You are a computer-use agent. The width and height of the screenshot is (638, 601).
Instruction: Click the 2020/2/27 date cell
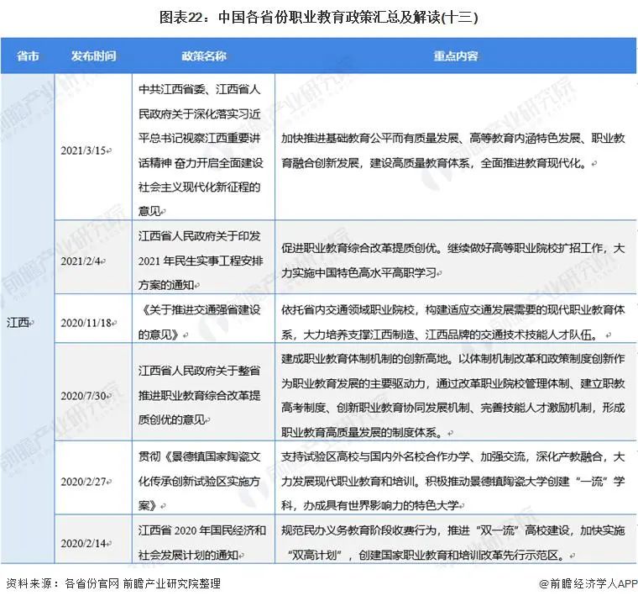[85, 482]
